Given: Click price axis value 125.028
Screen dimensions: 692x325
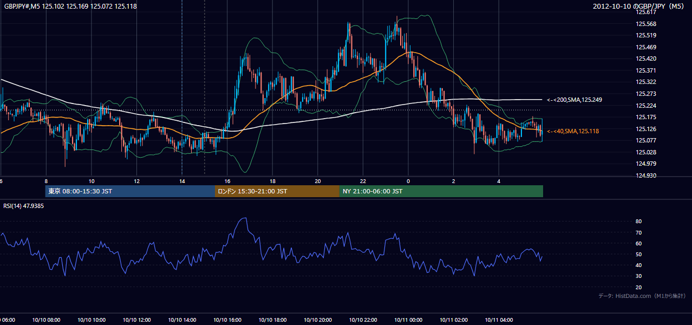Looking at the screenshot, I should click(x=647, y=152).
